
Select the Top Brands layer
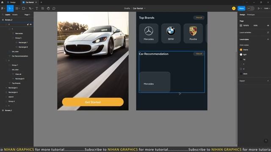click(16, 83)
